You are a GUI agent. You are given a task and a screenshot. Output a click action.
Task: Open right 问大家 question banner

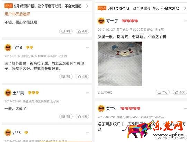pyautogui.click(x=142, y=8)
